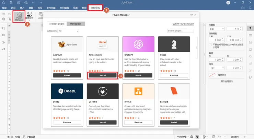Open quick print icon in the title bar
The height and width of the screenshot is (139, 254).
pos(26,3)
